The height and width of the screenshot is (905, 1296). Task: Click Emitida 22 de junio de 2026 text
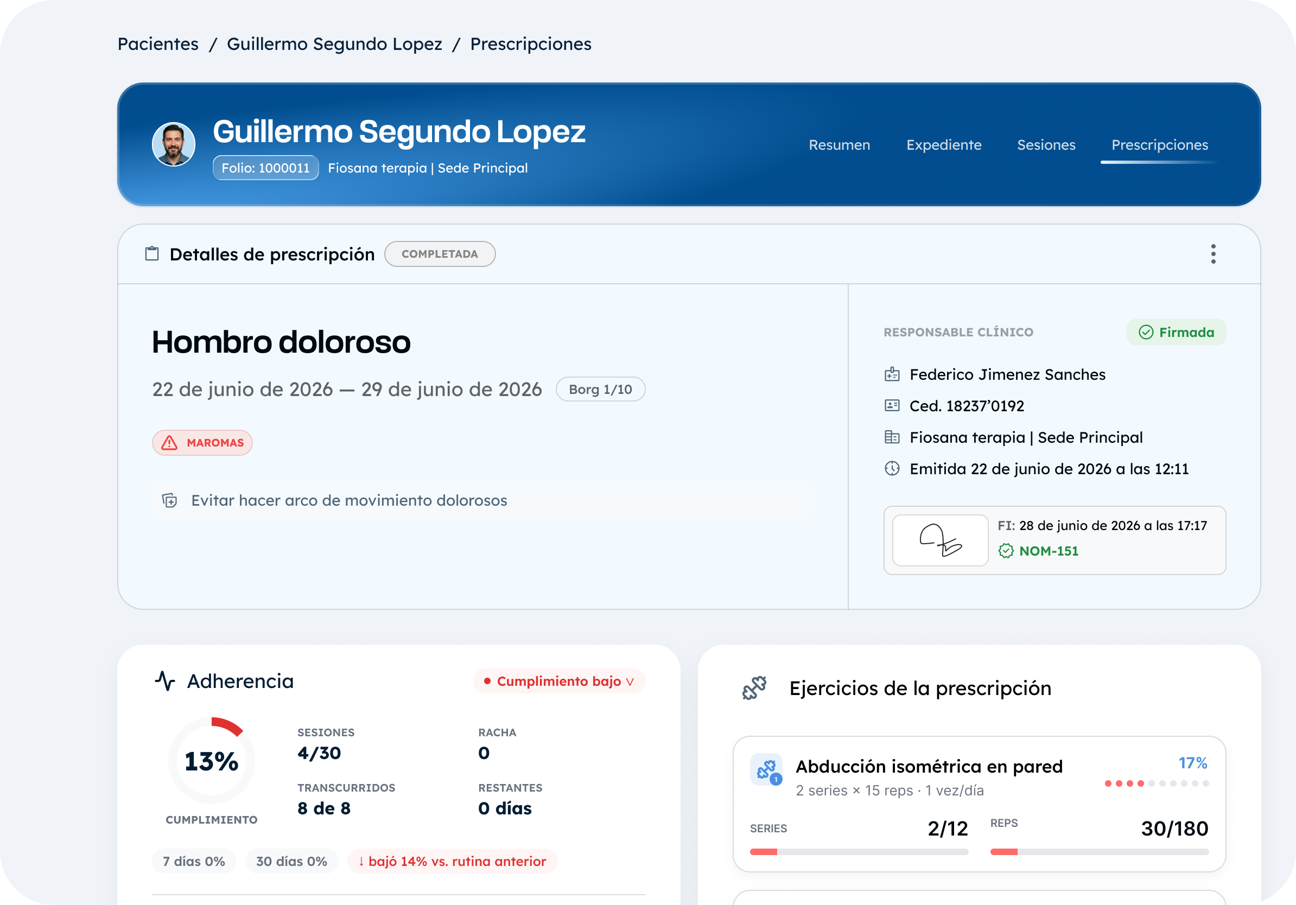point(1049,469)
